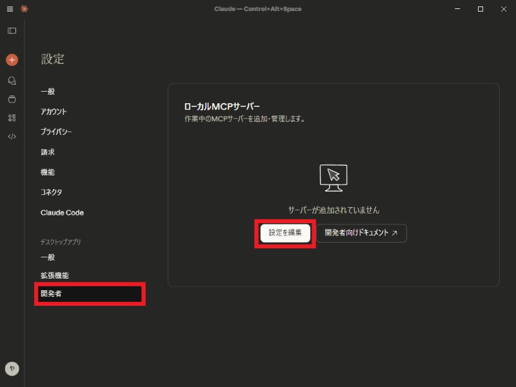The width and height of the screenshot is (516, 387).
Task: Open the アカウント settings section
Action: (x=54, y=112)
